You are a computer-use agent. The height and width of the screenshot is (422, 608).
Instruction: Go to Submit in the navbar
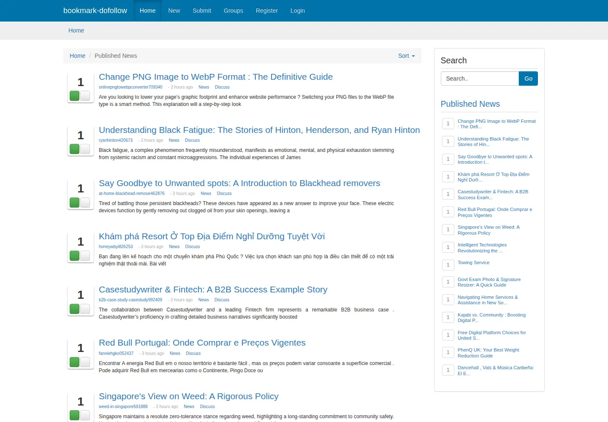click(x=202, y=11)
